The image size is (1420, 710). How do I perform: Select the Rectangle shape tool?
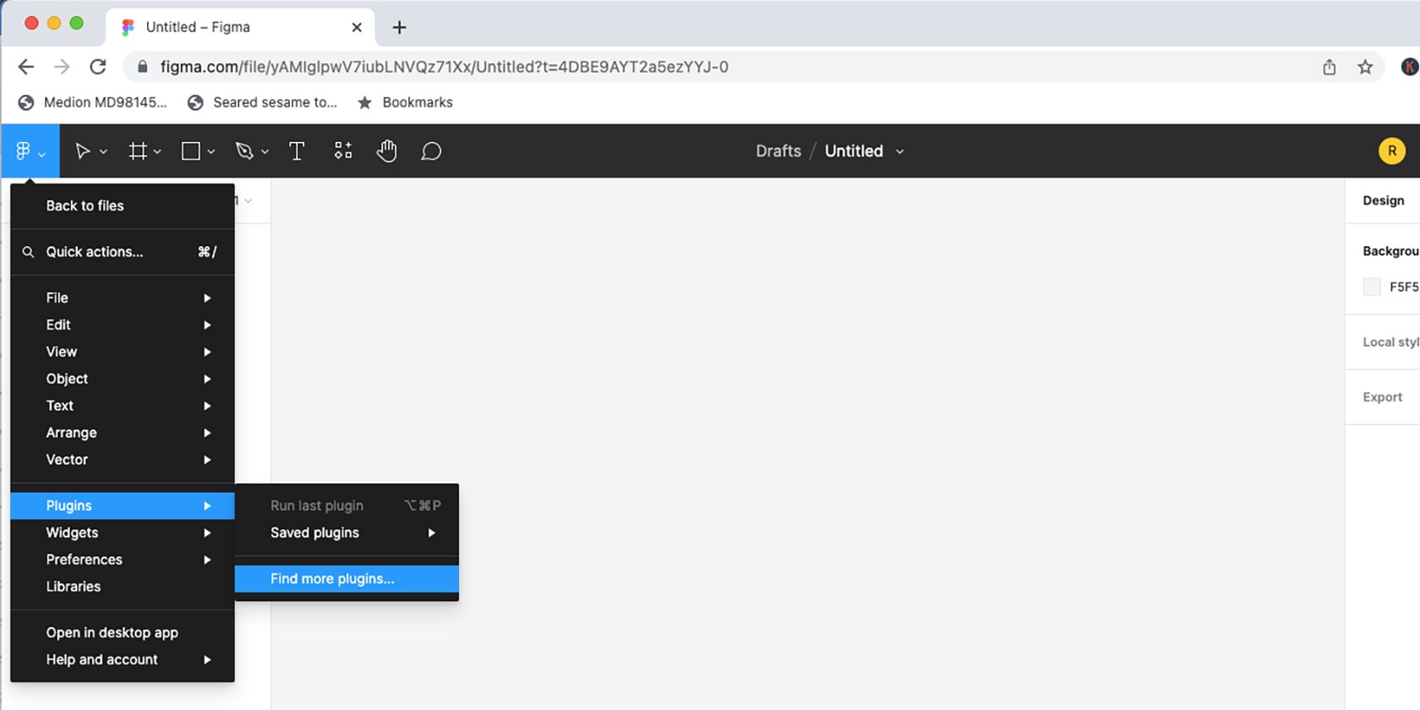pos(191,151)
